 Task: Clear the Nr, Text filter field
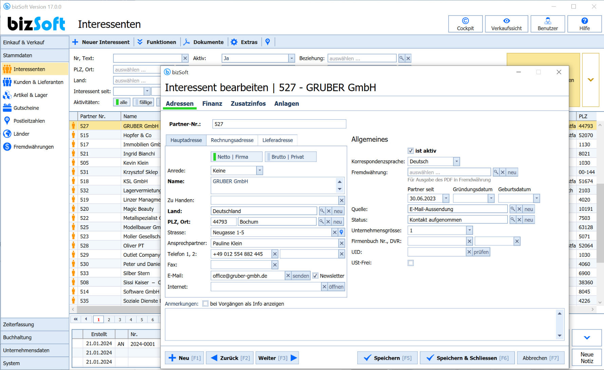(185, 58)
